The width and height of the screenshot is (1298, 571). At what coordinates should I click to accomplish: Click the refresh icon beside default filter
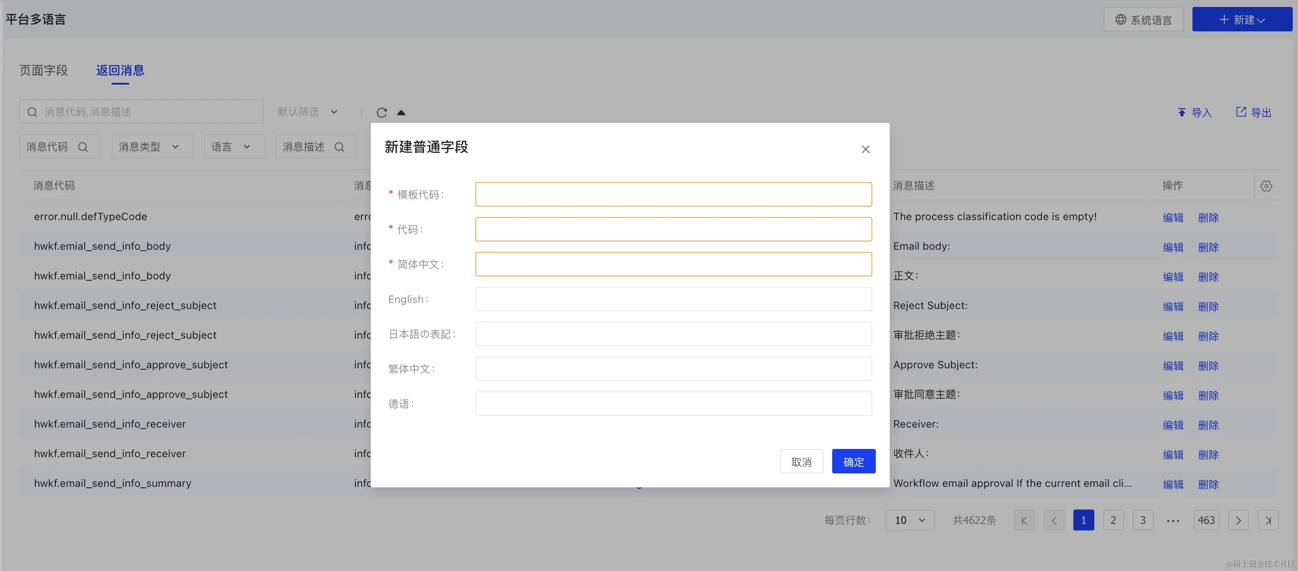(382, 112)
